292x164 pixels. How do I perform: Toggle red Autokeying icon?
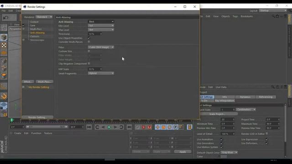(x=150, y=127)
